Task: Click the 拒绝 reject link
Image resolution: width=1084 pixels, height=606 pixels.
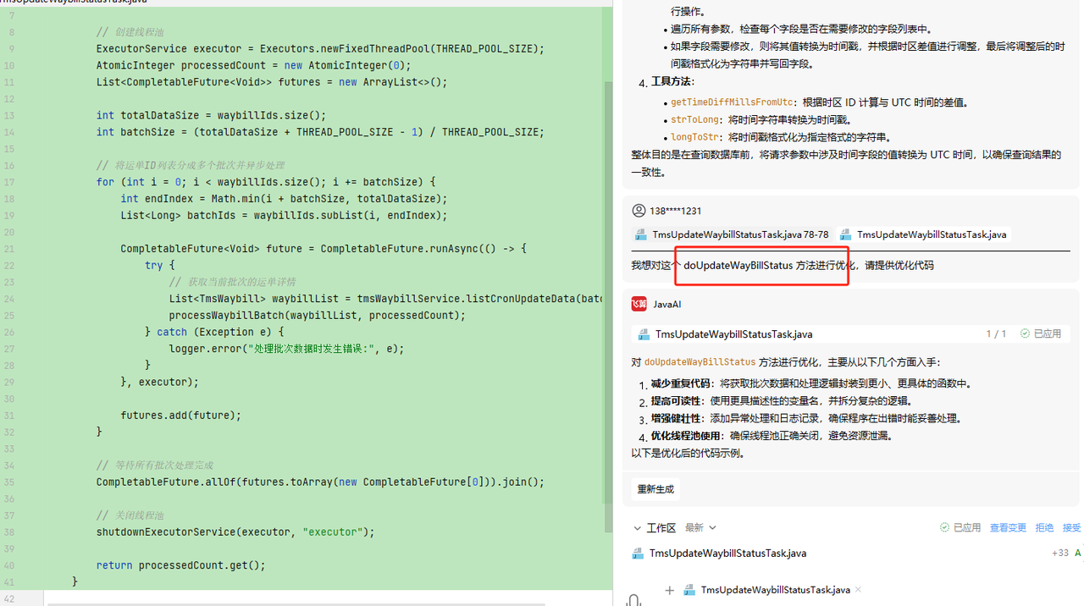Action: coord(1044,527)
